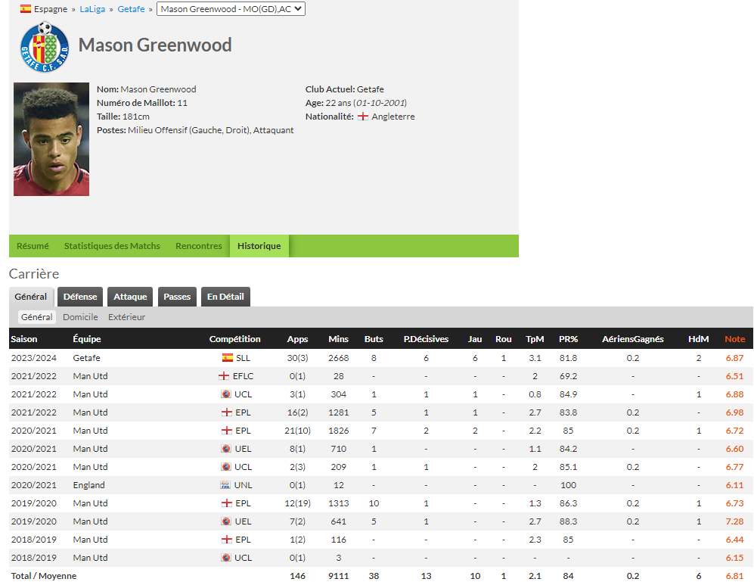Screen dimensions: 754x582
Task: Click the Getafe club crest logo
Action: [x=45, y=47]
